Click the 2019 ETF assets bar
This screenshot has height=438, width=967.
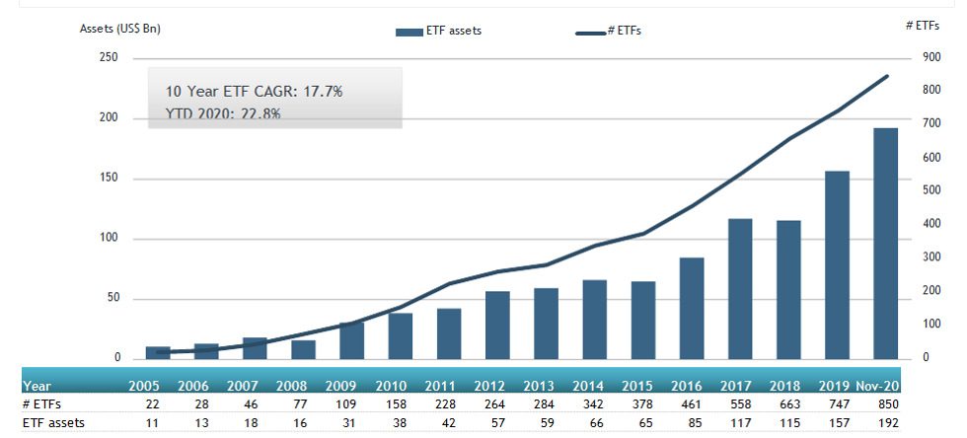click(837, 264)
